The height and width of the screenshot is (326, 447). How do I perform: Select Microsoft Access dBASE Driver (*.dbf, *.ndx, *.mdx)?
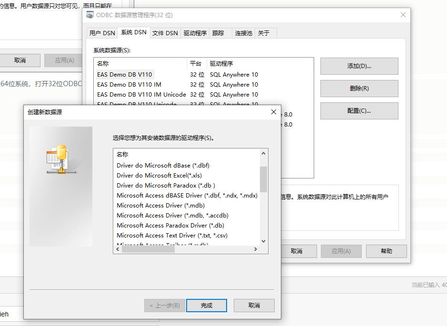187,196
